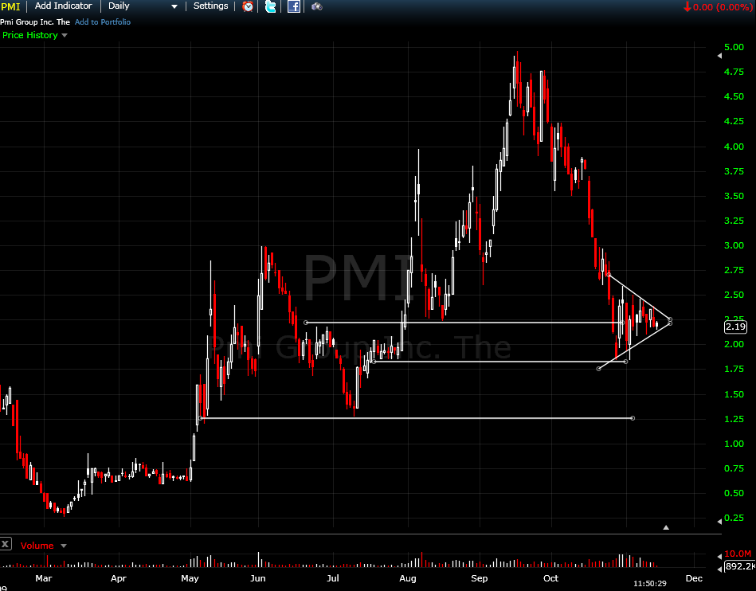The height and width of the screenshot is (591, 756).
Task: Click the upward triangle above the Volume panel
Action: (x=666, y=527)
